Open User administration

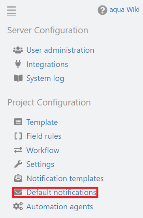(60, 50)
